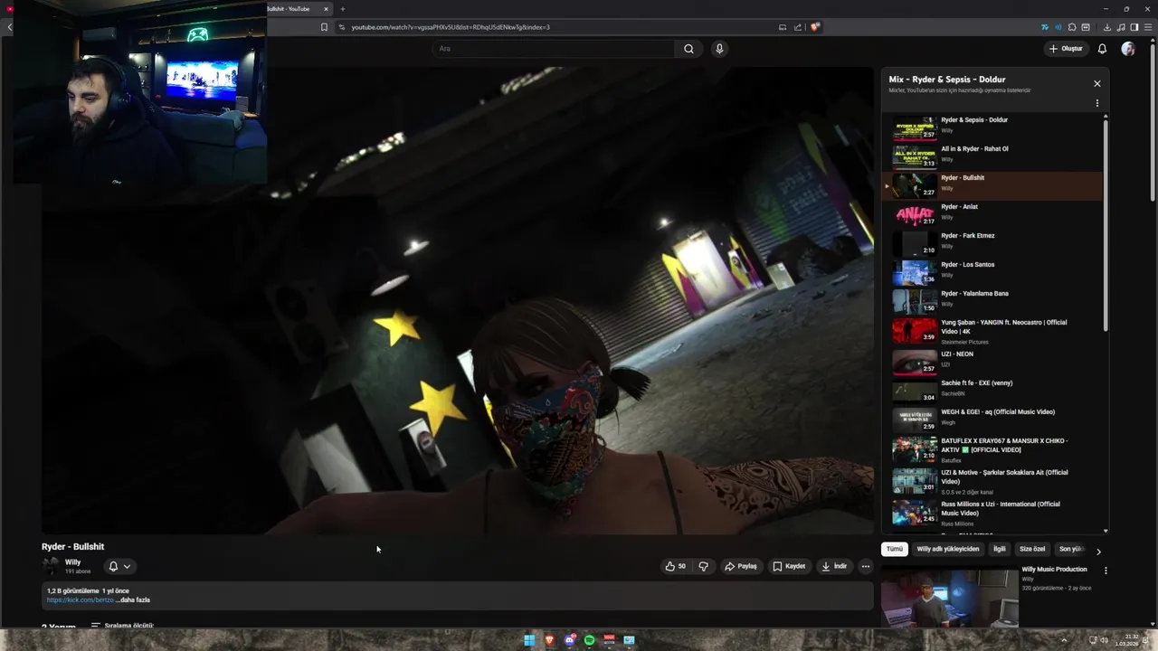The height and width of the screenshot is (651, 1158).
Task: Open Willy Music Production recommended video thumbnail
Action: coord(950,595)
